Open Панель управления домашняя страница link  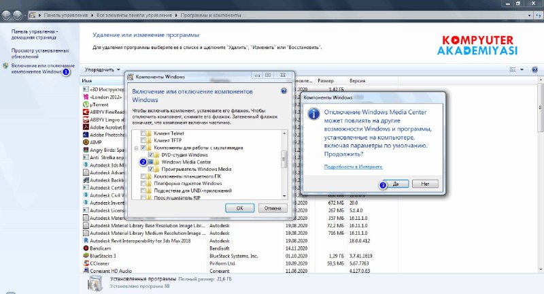[35, 34]
